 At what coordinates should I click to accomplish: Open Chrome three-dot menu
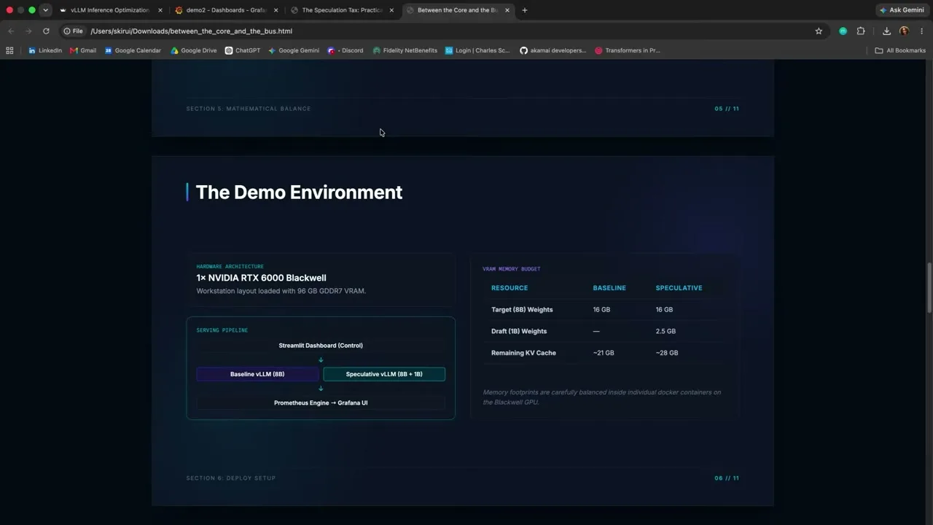(x=922, y=31)
